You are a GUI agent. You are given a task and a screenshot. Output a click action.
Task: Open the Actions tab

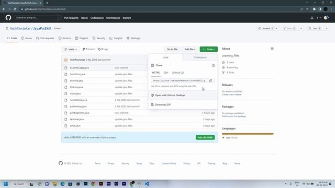(x=65, y=38)
